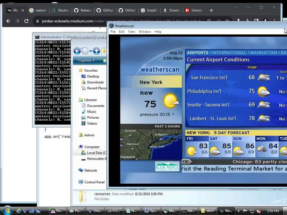The width and height of the screenshot is (287, 215).
Task: Switch to the Download browser tab
Action: coord(172,10)
